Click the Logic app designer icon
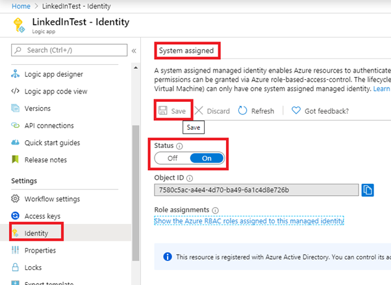391x285 pixels. [x=16, y=74]
